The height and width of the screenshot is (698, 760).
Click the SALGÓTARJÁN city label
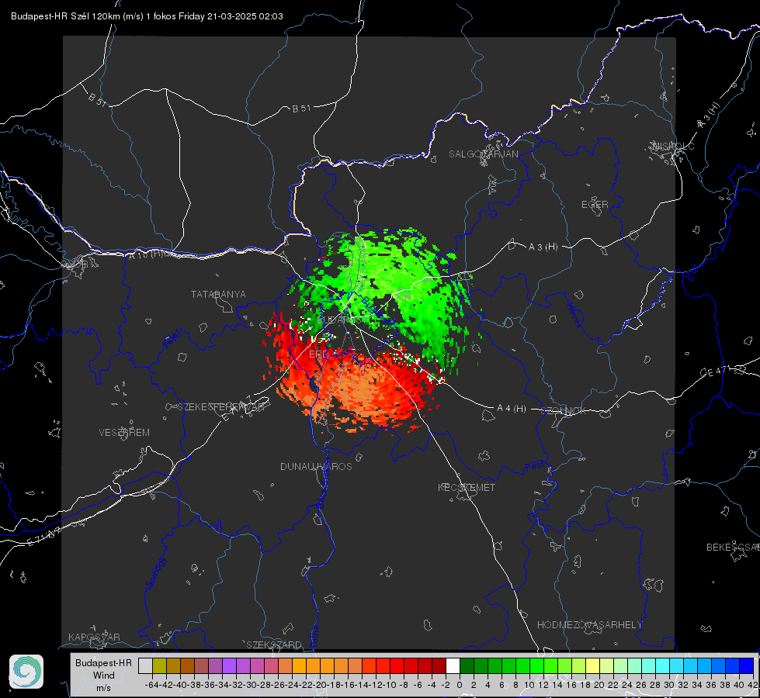[483, 154]
